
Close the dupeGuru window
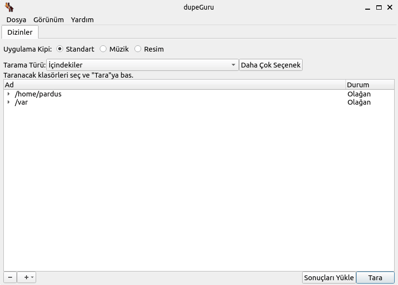tap(389, 7)
